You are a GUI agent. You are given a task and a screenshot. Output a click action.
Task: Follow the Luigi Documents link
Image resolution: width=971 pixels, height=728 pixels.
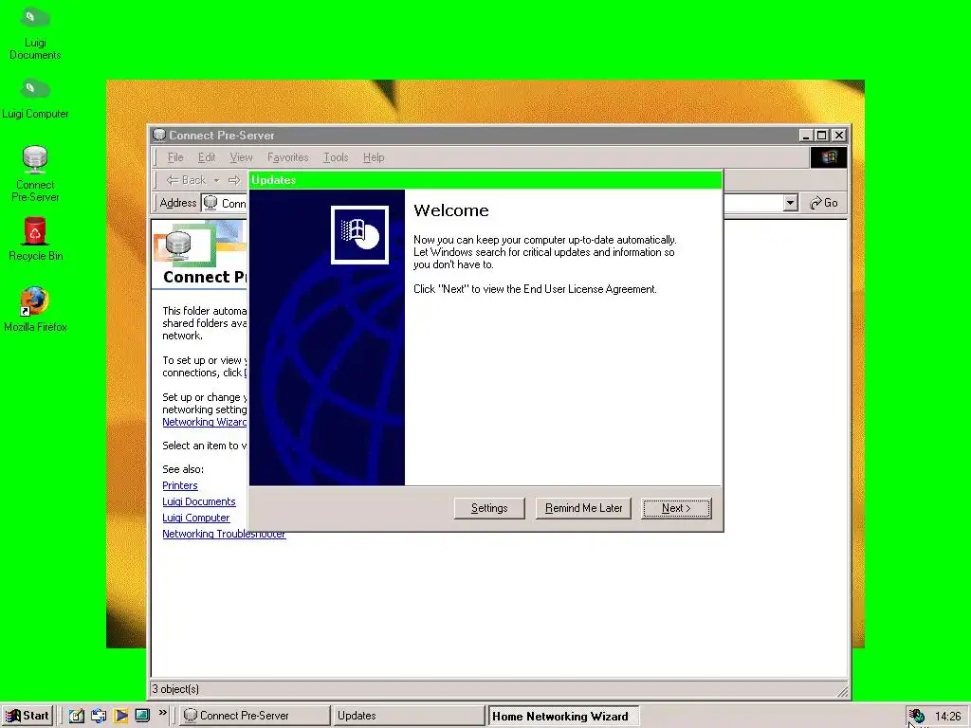tap(199, 502)
